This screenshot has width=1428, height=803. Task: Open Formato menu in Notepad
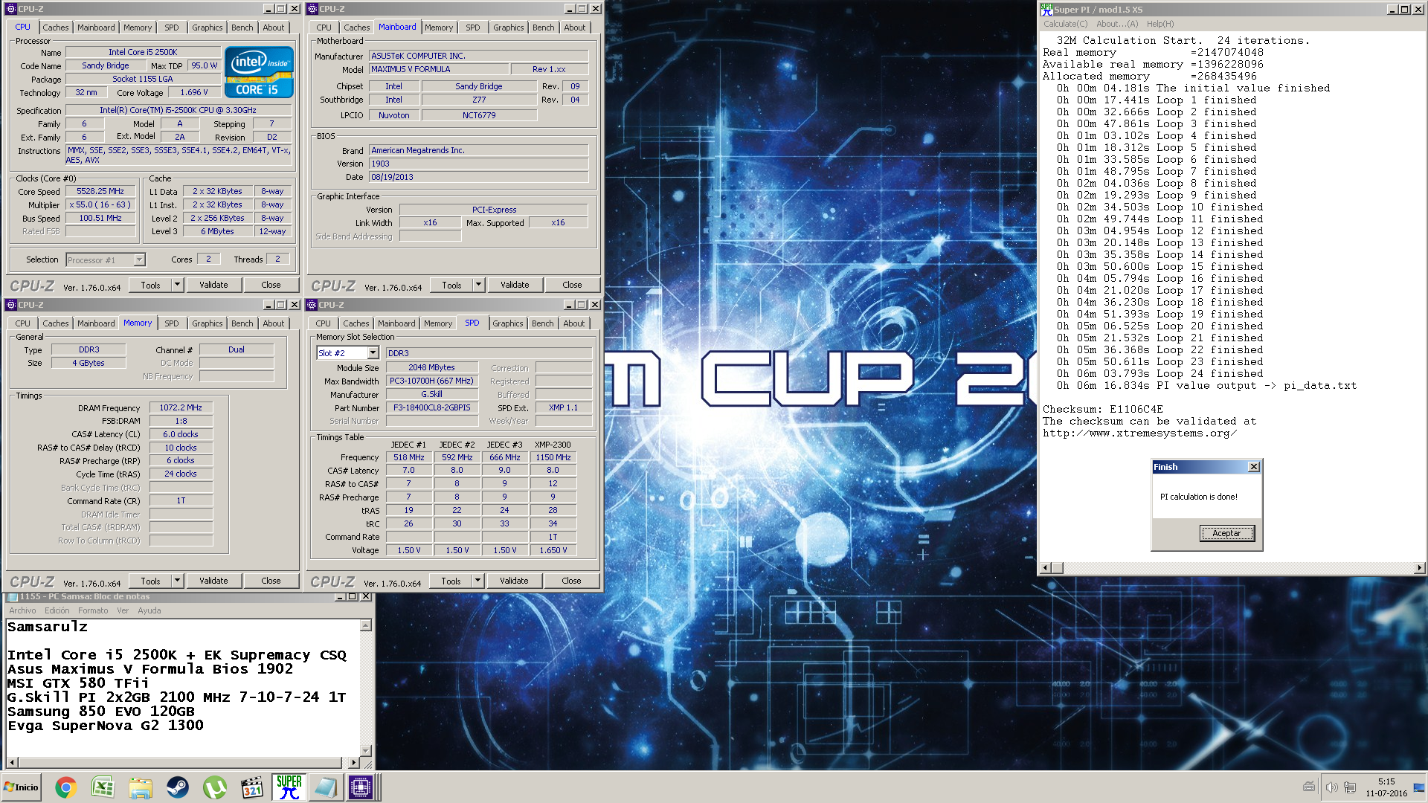(93, 610)
